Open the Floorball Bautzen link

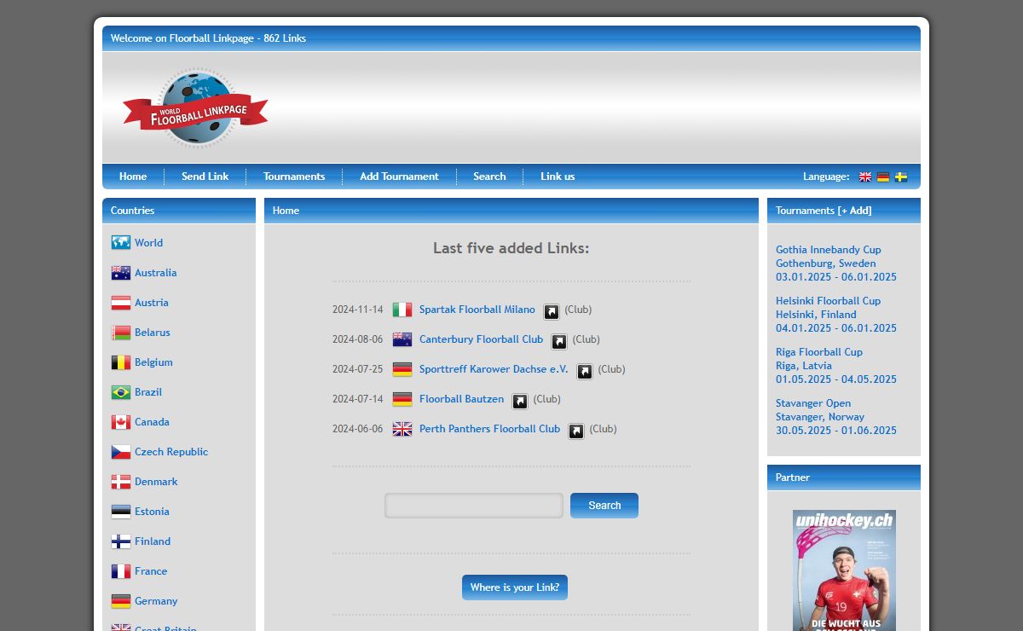click(461, 399)
